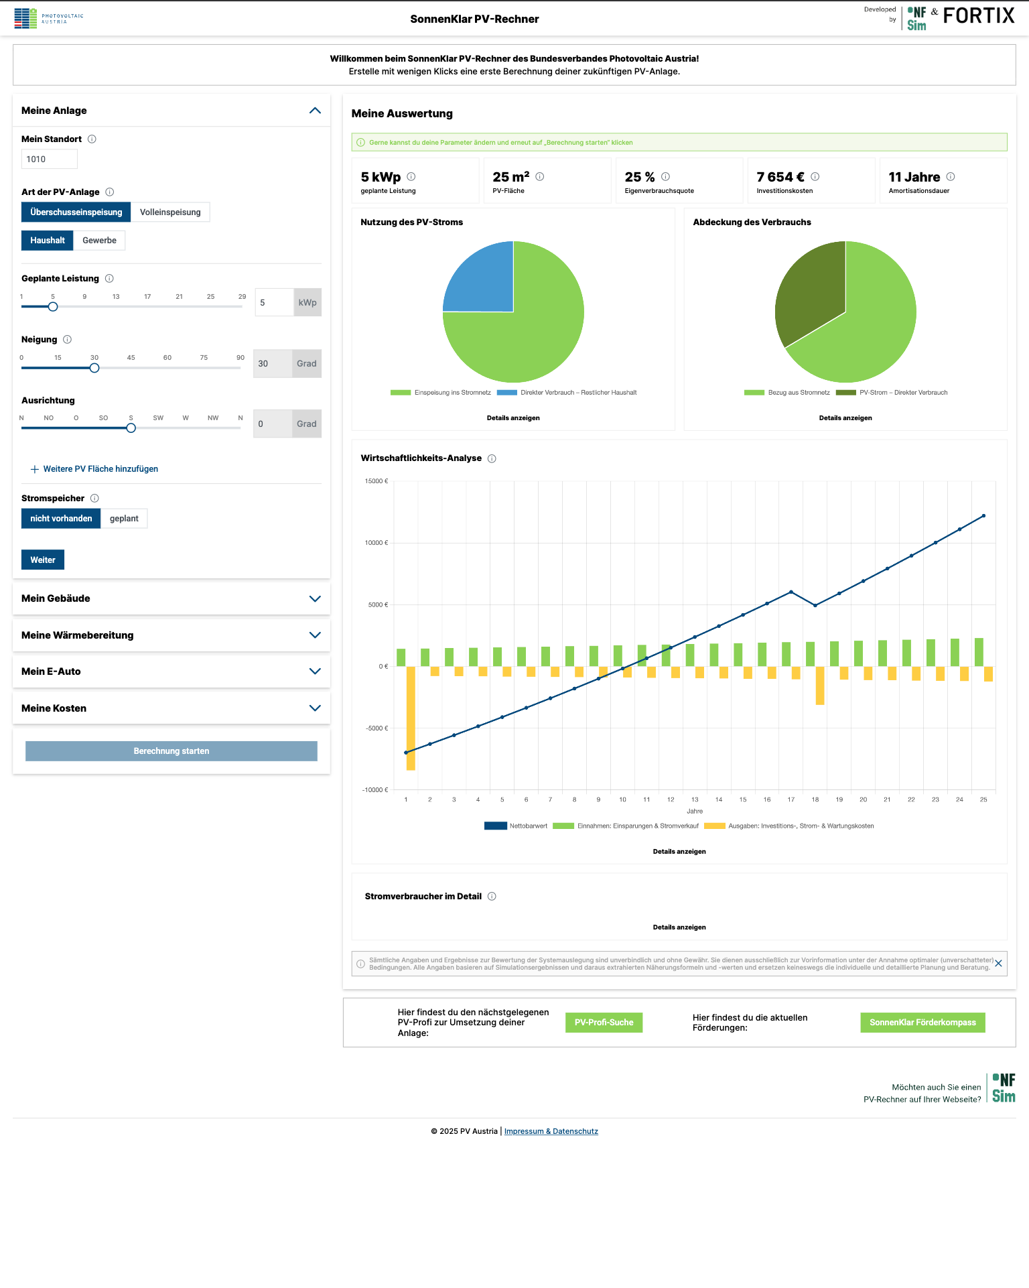
Task: Click the Neigung info icon
Action: tap(67, 340)
